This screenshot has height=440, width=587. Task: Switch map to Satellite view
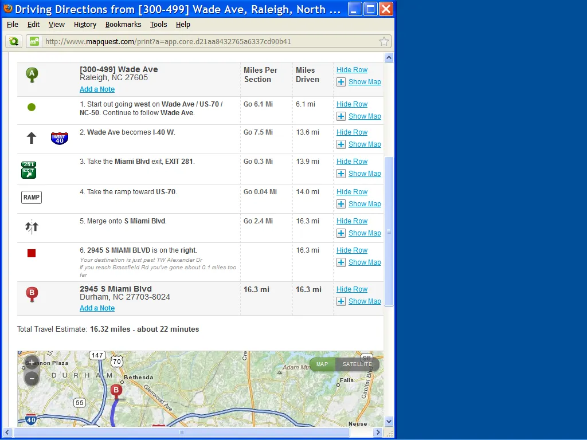tap(357, 364)
